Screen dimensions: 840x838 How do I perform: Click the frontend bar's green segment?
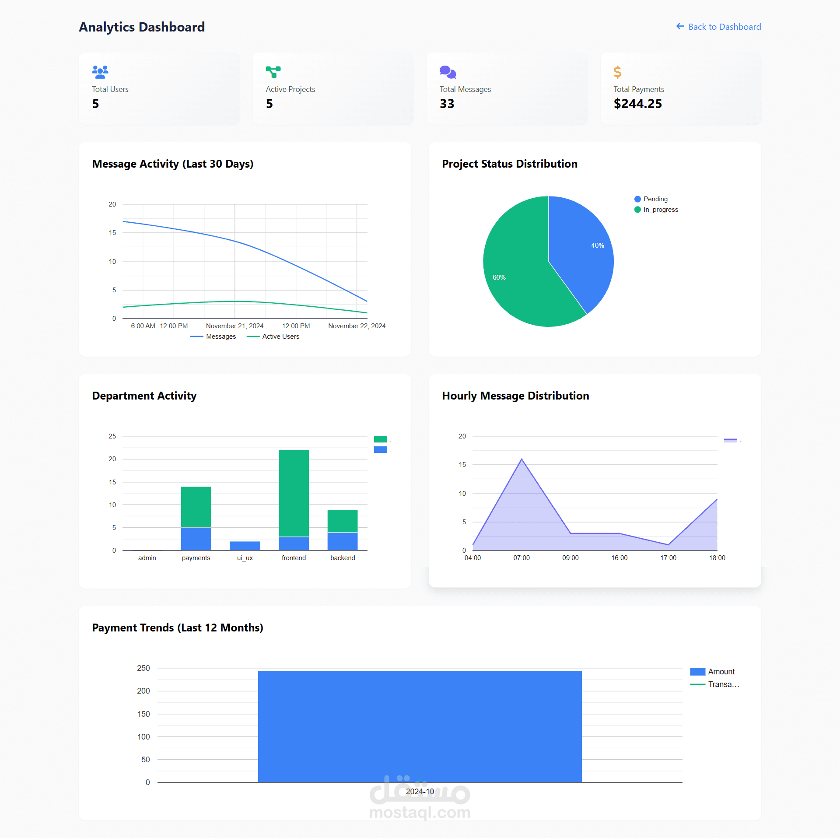[x=294, y=492]
